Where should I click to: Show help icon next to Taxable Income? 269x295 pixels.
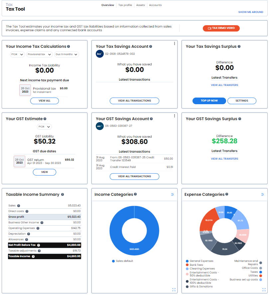(33, 257)
